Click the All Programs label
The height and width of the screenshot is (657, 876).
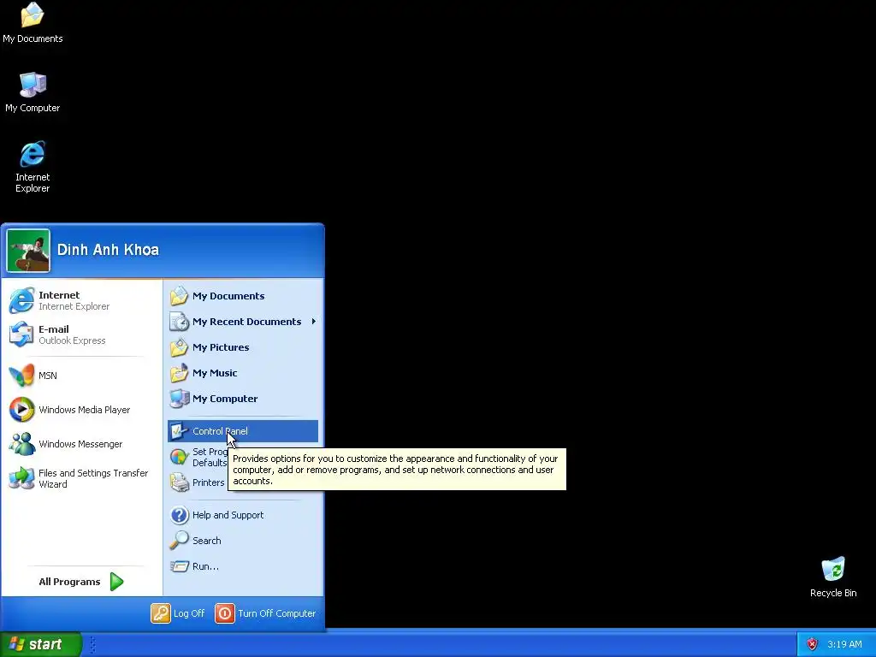pyautogui.click(x=69, y=582)
